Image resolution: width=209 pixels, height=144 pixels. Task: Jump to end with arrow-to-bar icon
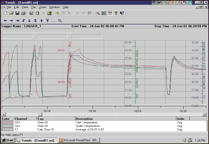tap(17, 21)
